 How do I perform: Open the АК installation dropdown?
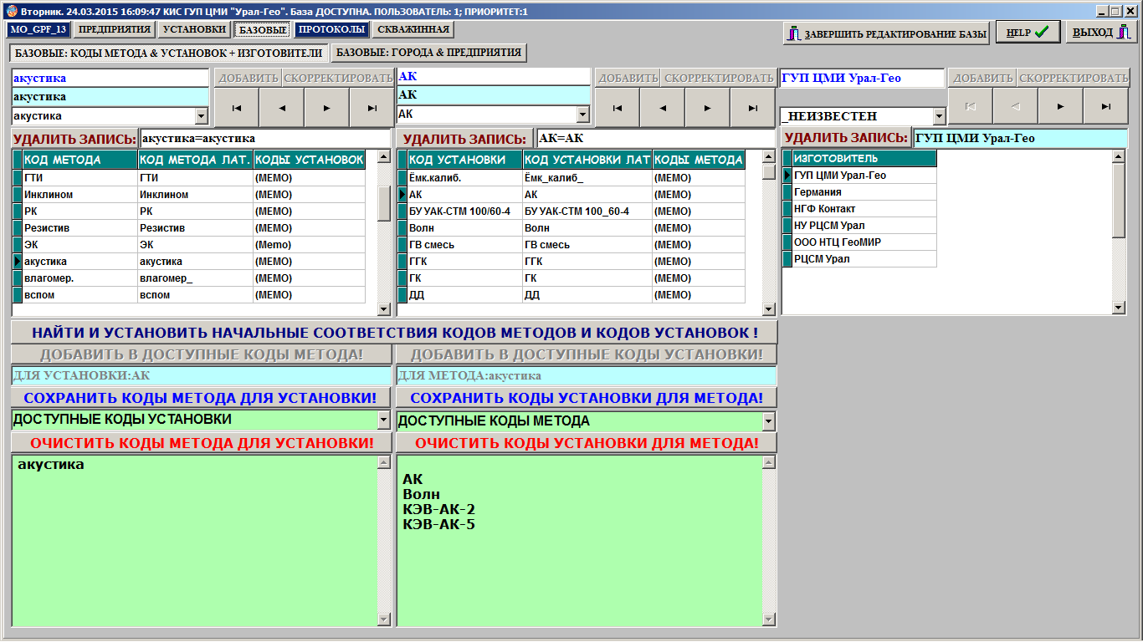(x=583, y=115)
